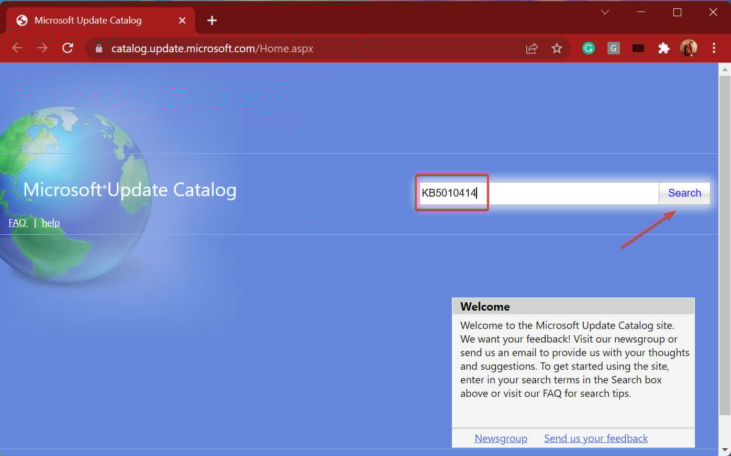Open the help link
The image size is (731, 456).
pos(51,223)
